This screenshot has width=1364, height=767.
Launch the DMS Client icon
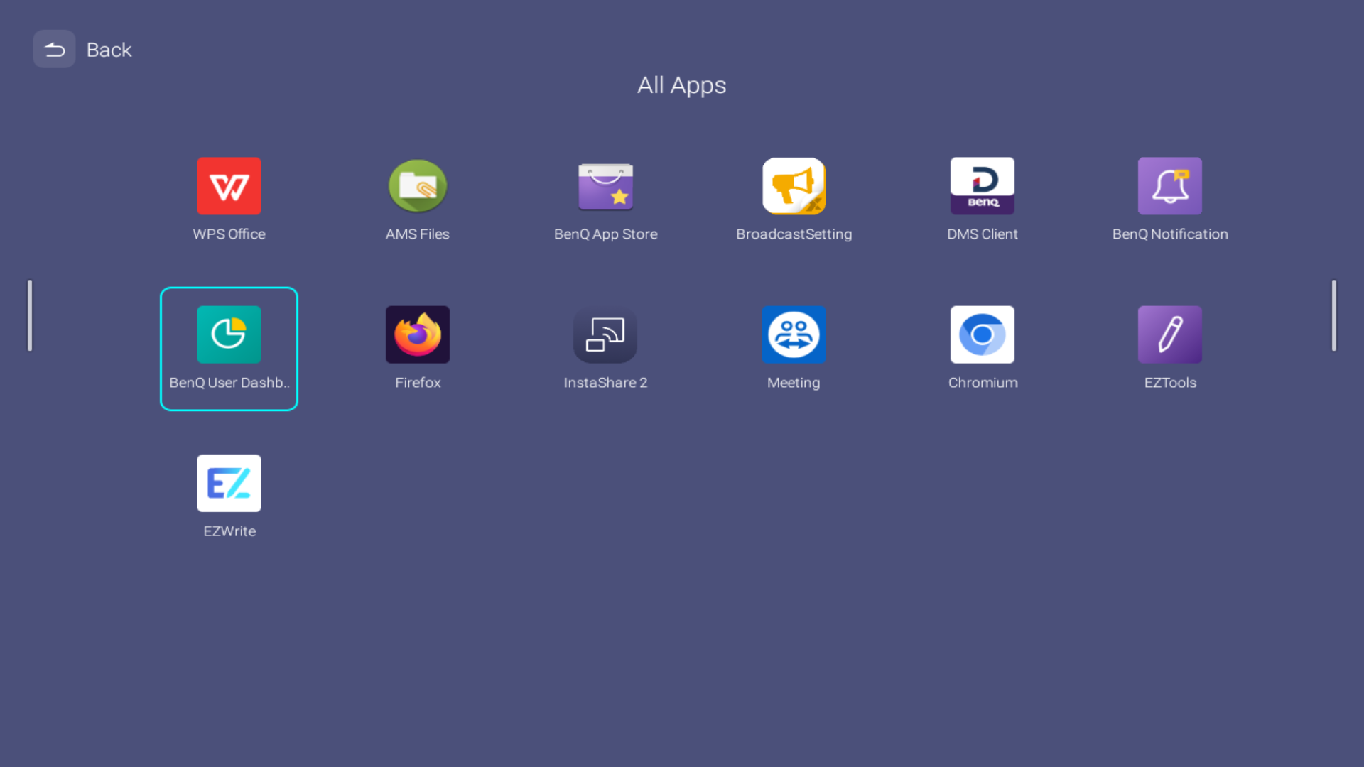coord(983,186)
